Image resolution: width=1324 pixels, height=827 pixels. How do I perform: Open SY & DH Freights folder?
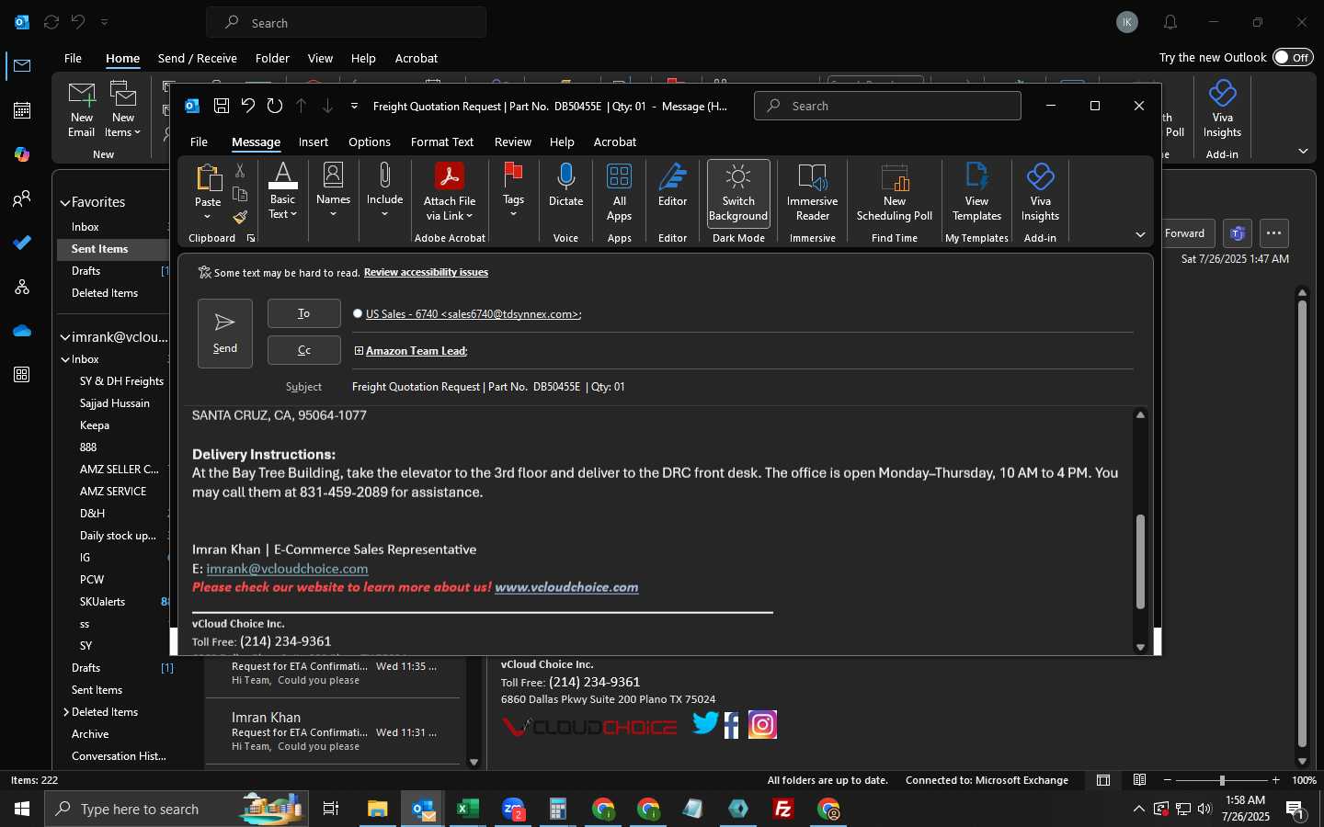pyautogui.click(x=121, y=381)
